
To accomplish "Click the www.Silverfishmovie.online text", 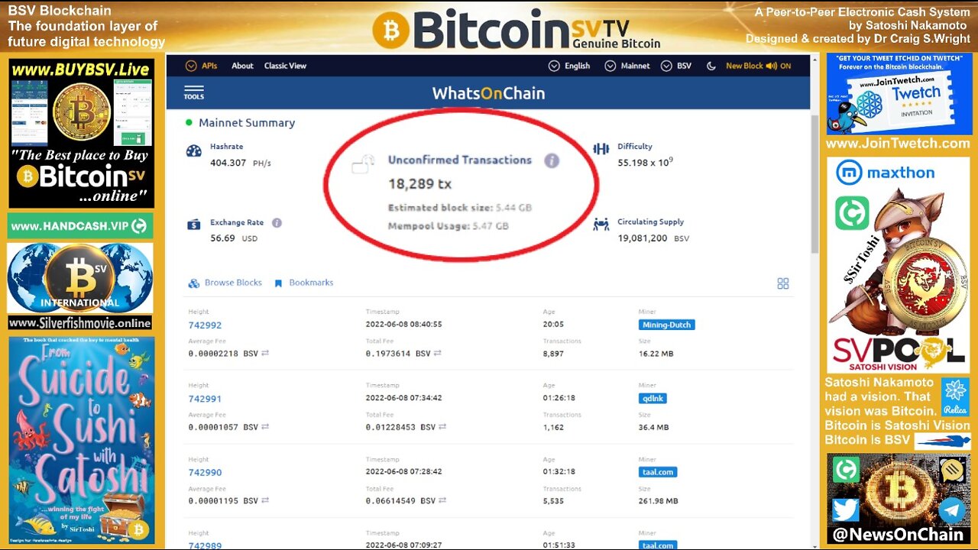I will pyautogui.click(x=80, y=323).
